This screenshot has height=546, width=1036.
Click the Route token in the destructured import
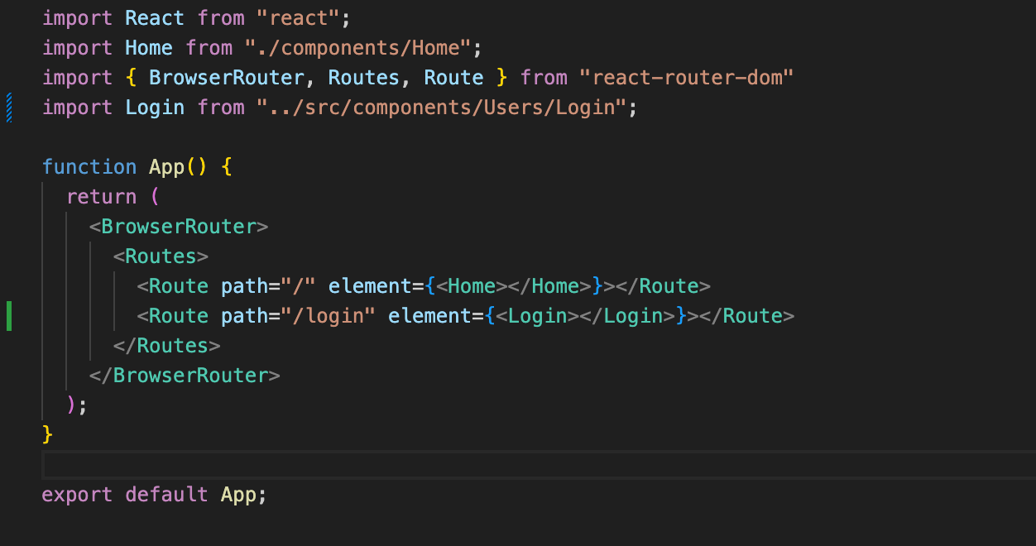coord(453,77)
